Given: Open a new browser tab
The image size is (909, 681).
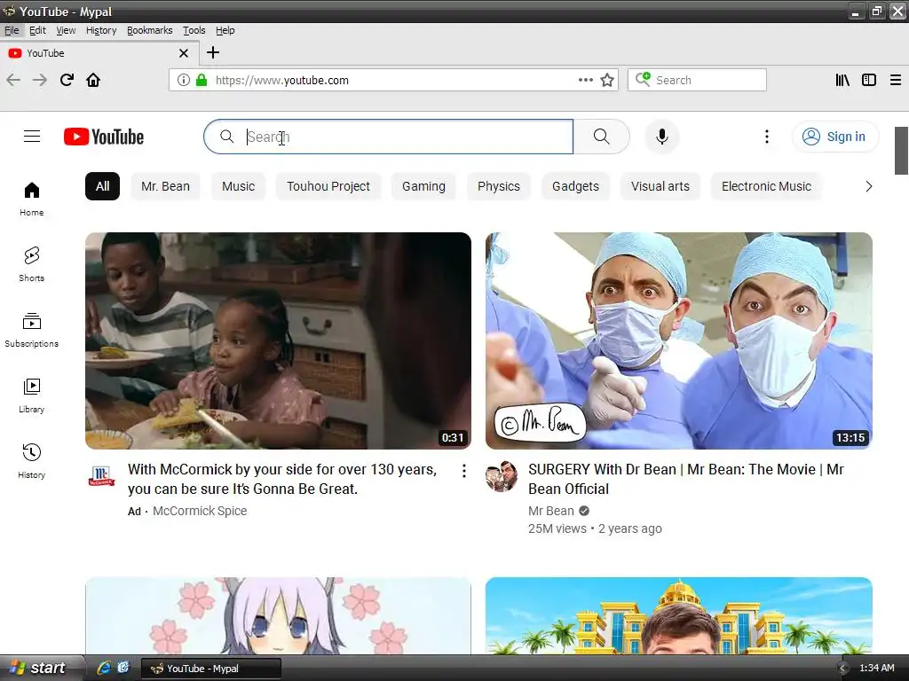Looking at the screenshot, I should click(x=213, y=52).
